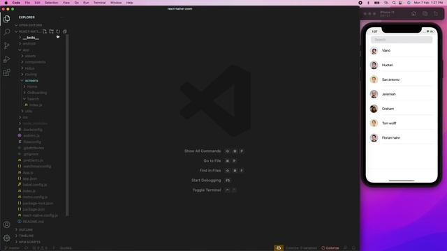Click the master branch in status bar

coord(12,248)
